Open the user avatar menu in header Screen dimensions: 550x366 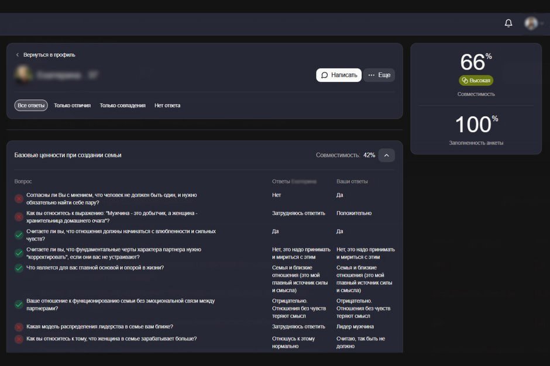[x=531, y=23]
